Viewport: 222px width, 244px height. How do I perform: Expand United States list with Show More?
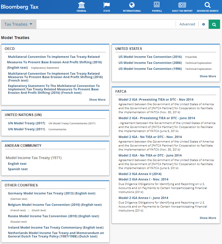pos(208,76)
